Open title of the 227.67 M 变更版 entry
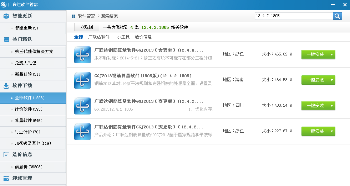 pyautogui.click(x=149, y=127)
